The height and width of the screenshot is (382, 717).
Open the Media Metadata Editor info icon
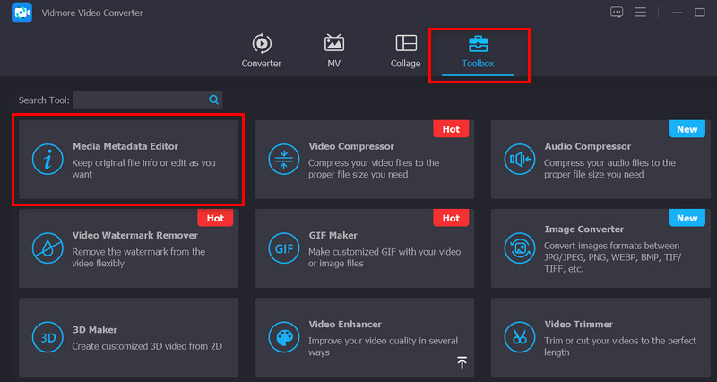coord(43,159)
